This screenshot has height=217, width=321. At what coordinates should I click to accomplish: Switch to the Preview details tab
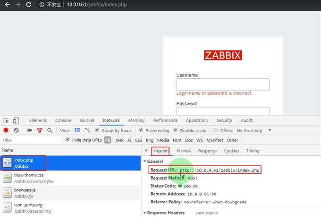pyautogui.click(x=184, y=151)
